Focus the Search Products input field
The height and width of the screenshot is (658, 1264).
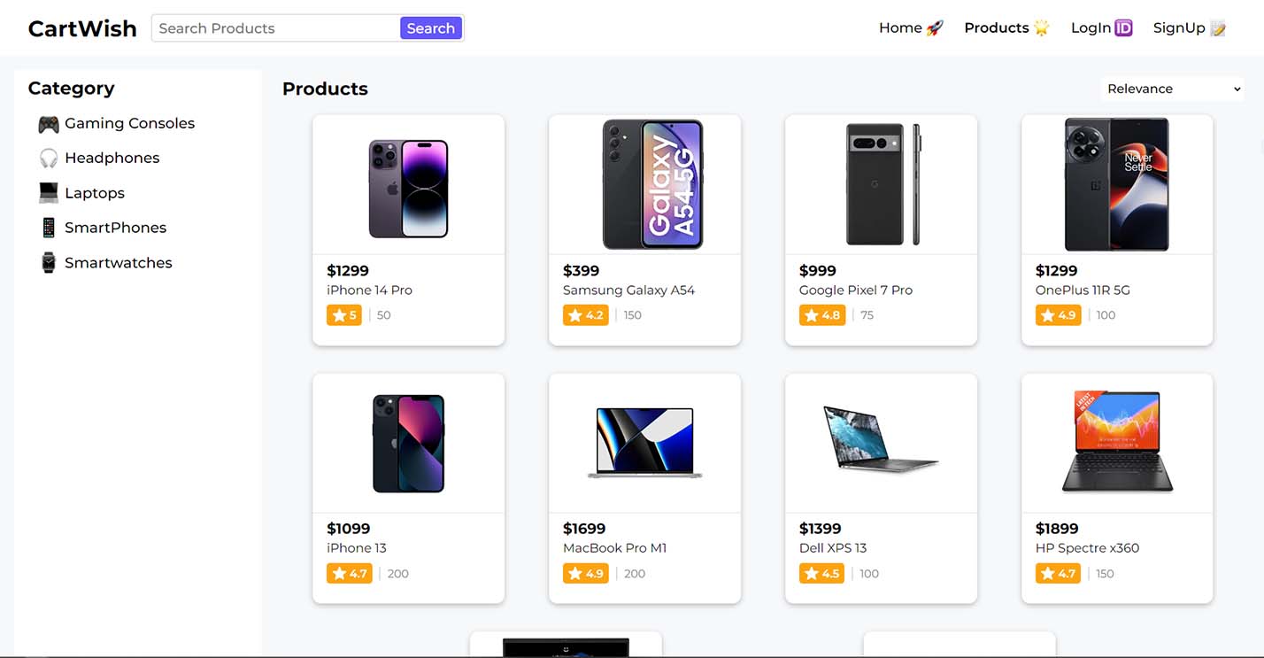click(x=276, y=28)
